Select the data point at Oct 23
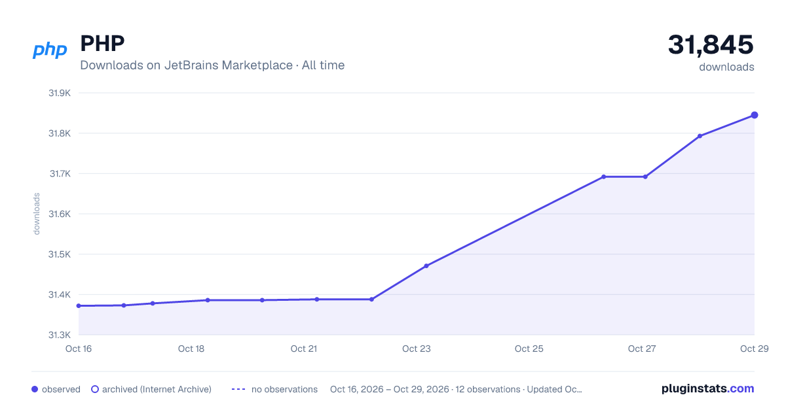 click(426, 266)
